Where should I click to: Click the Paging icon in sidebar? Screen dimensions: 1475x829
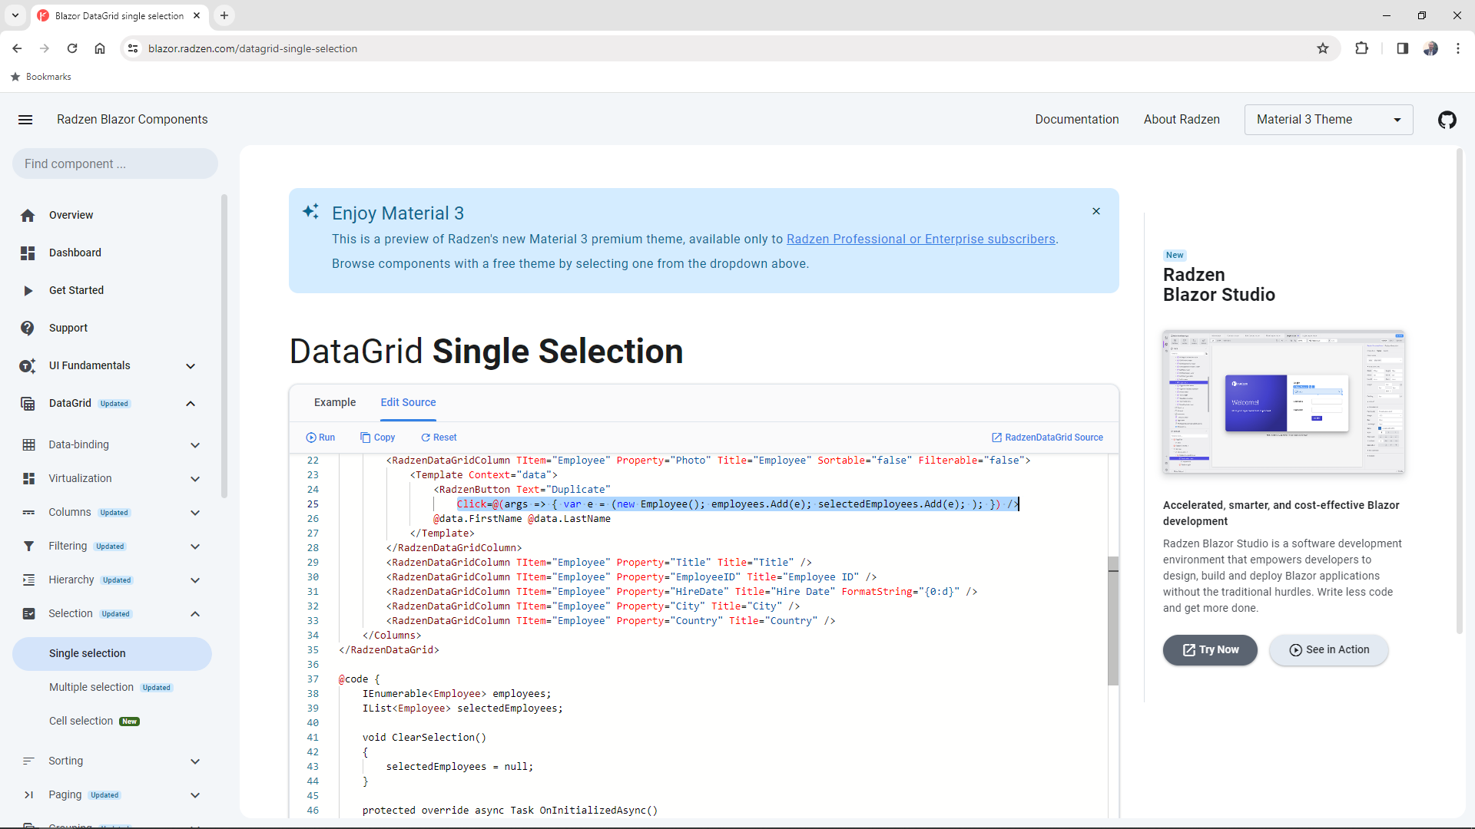point(29,795)
